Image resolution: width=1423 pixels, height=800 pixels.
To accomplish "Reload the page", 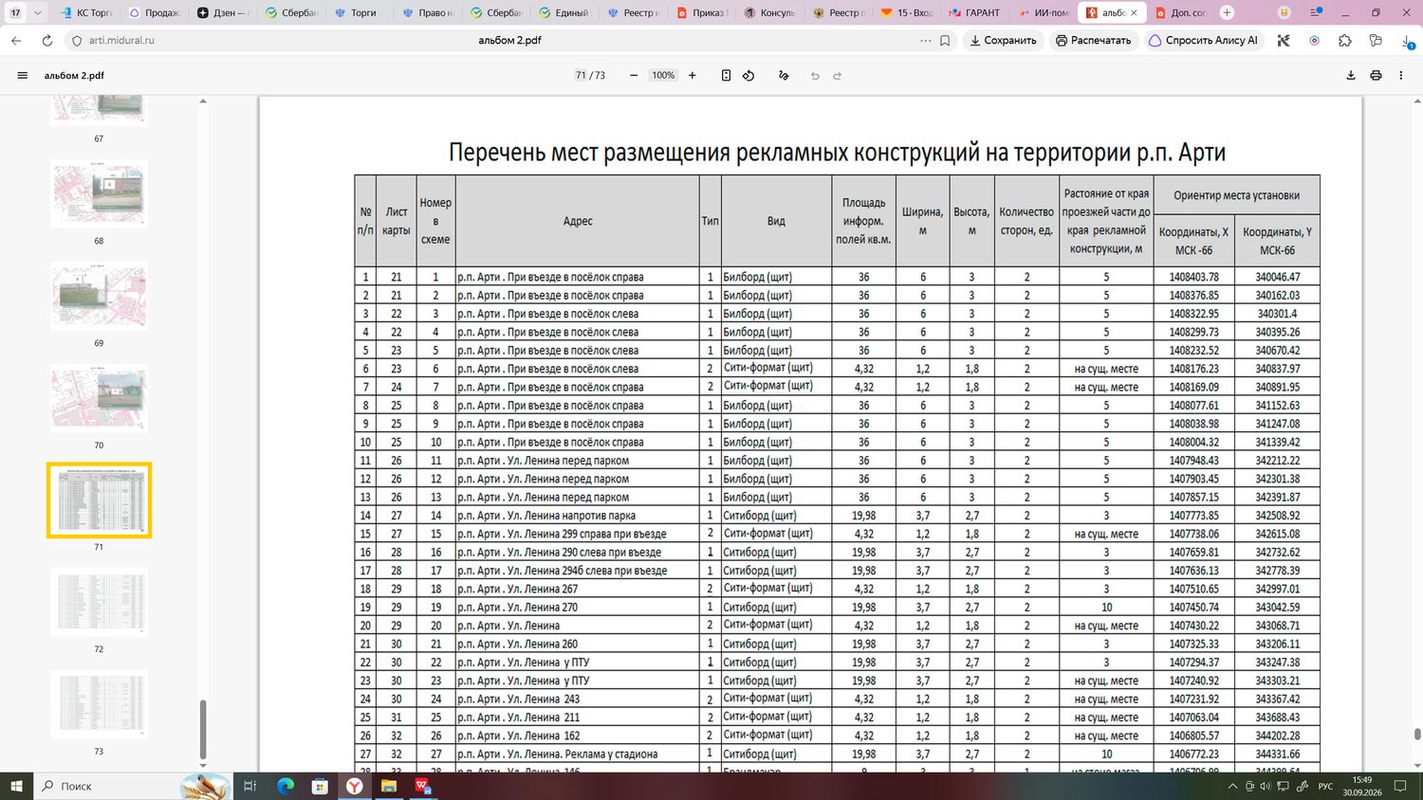I will (x=46, y=41).
